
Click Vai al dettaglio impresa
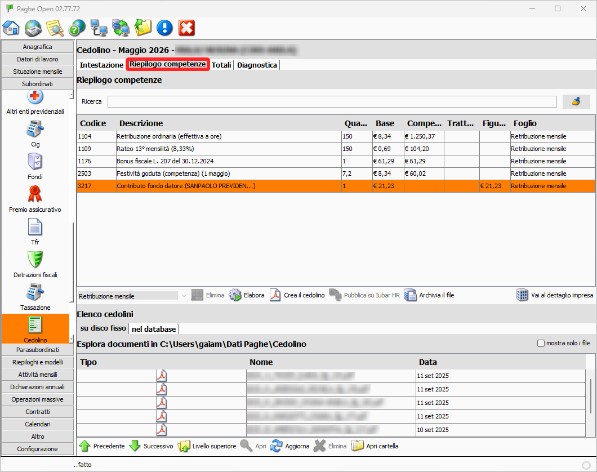(x=555, y=295)
